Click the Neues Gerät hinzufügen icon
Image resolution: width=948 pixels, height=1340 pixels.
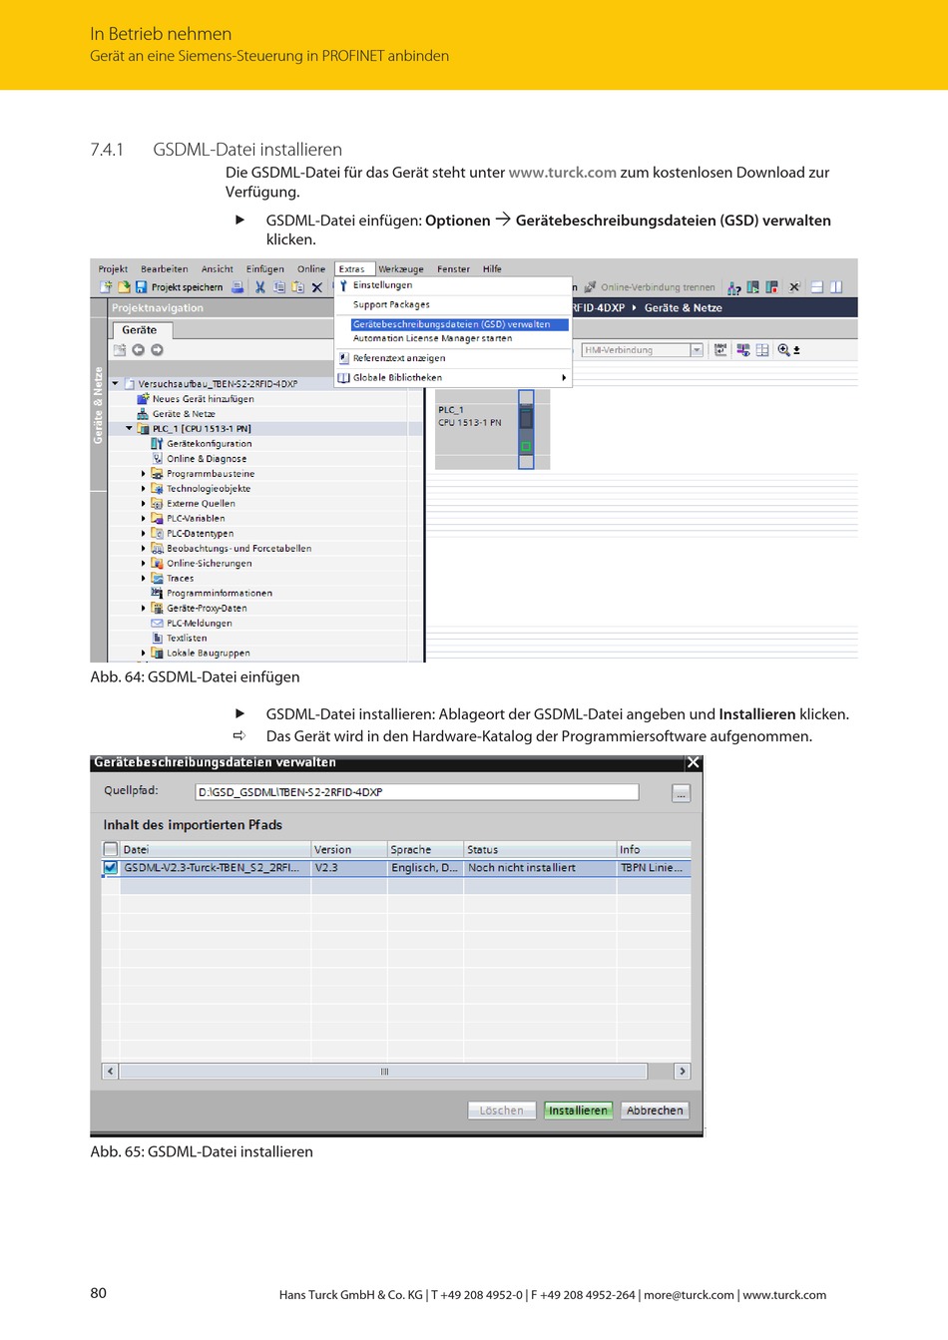tap(143, 399)
